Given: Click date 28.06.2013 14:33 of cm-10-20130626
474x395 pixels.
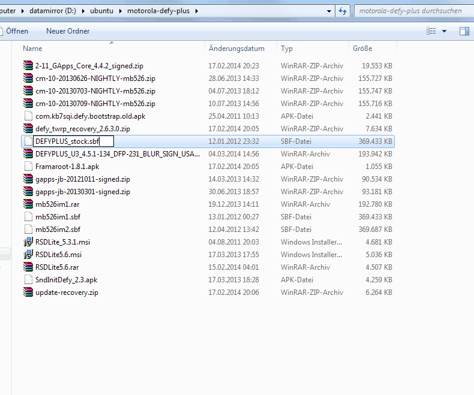Looking at the screenshot, I should point(233,79).
